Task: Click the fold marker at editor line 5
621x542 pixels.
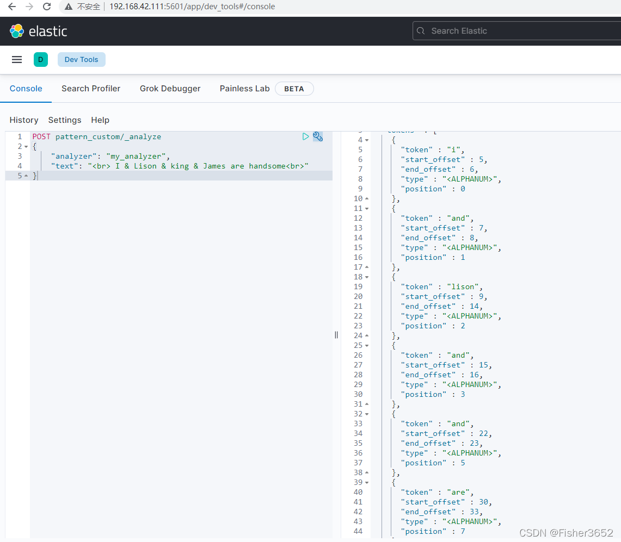Action: pyautogui.click(x=26, y=176)
